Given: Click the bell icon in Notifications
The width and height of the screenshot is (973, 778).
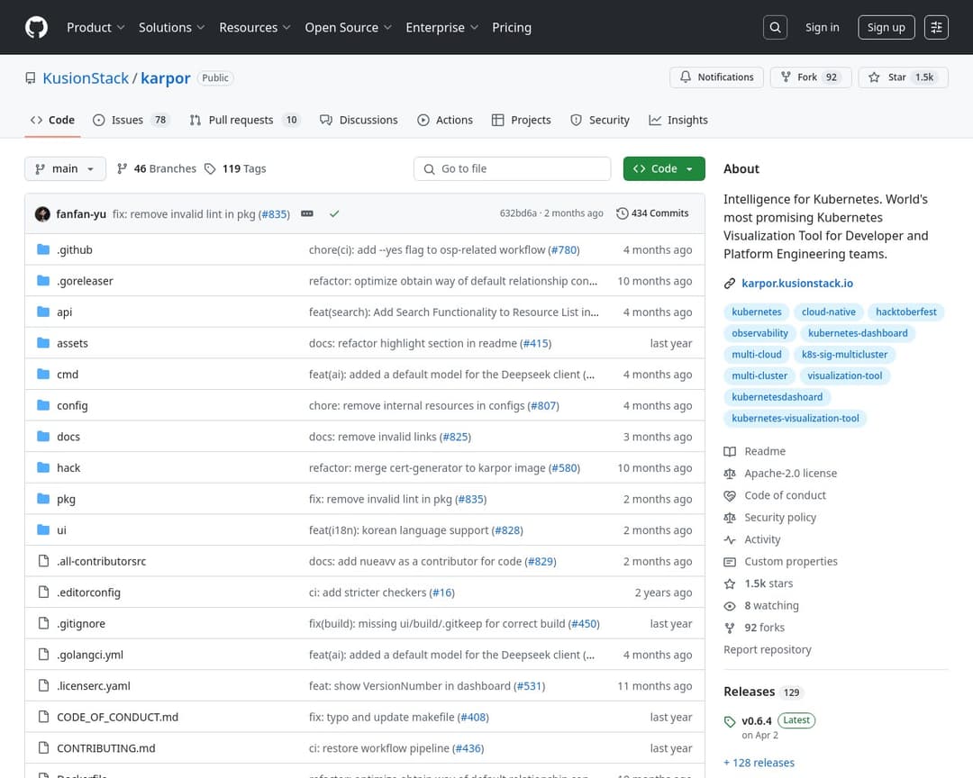Looking at the screenshot, I should point(685,77).
